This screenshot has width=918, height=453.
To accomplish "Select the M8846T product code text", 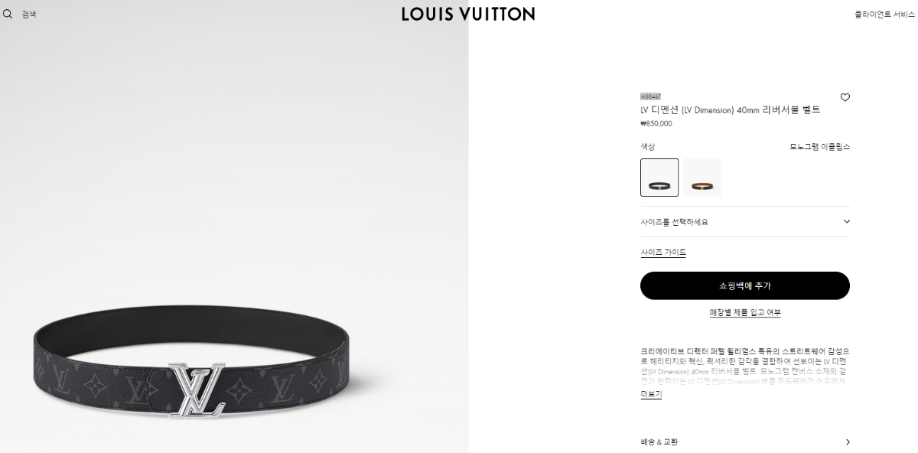I will tap(650, 96).
